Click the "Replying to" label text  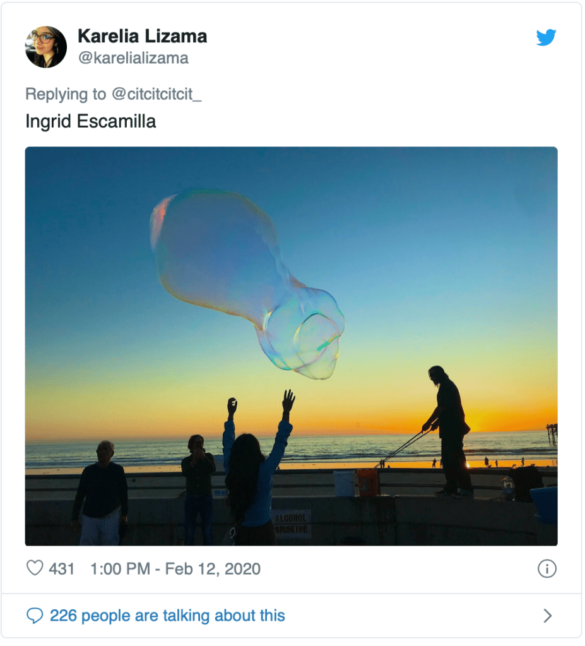(66, 94)
